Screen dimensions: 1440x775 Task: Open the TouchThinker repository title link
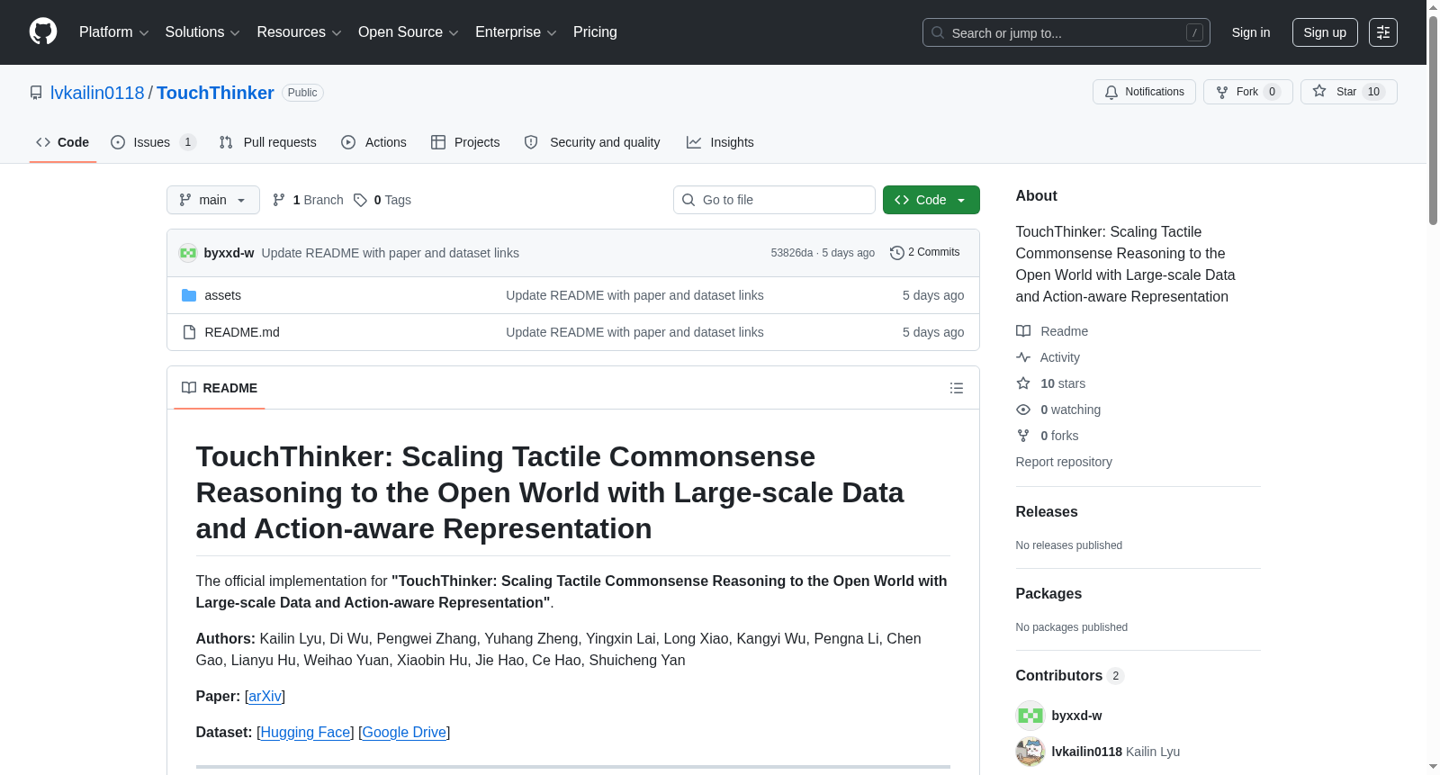[x=215, y=93]
